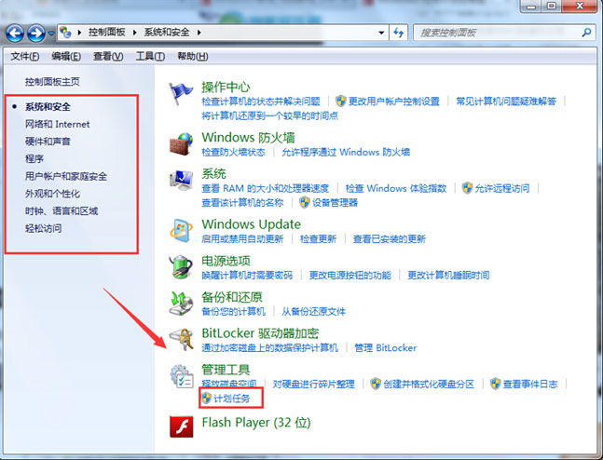Open the 编辑(E) menu
Viewport: 603px width, 460px height.
[66, 57]
